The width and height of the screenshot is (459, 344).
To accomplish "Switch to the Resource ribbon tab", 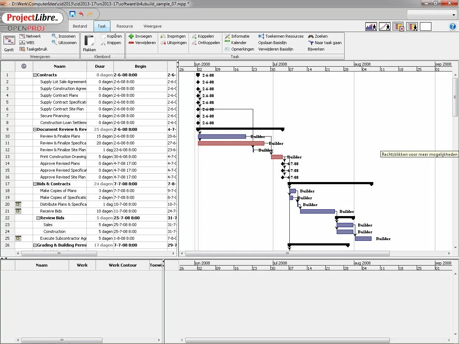I will pyautogui.click(x=124, y=26).
